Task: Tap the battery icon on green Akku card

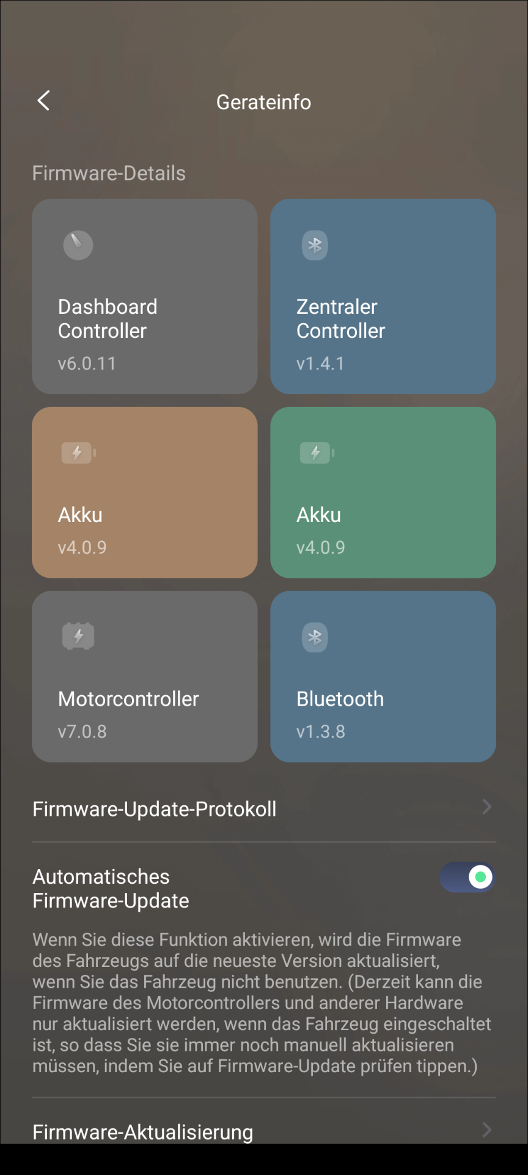Action: point(317,453)
